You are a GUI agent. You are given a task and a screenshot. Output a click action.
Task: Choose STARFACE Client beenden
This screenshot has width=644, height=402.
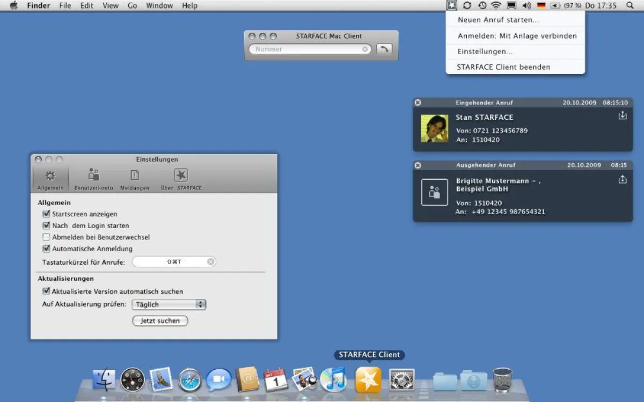(503, 67)
